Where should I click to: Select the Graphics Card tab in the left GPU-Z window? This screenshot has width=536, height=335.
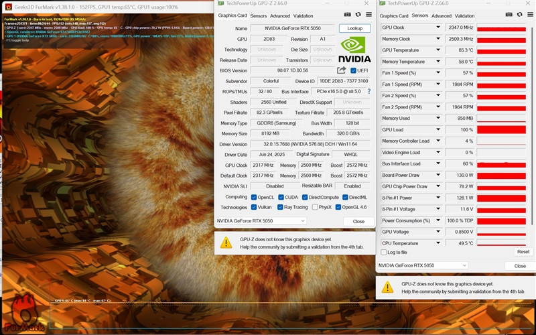(232, 15)
